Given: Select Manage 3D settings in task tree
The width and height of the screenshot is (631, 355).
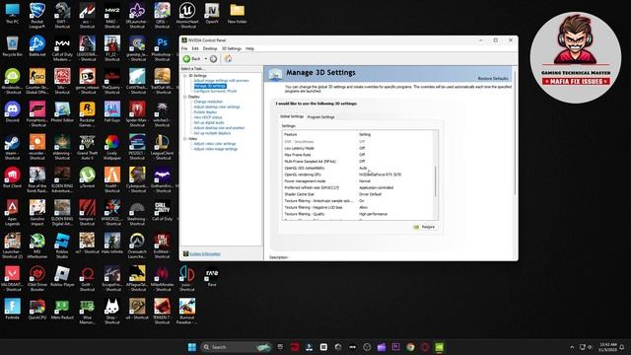Looking at the screenshot, I should click(x=210, y=86).
